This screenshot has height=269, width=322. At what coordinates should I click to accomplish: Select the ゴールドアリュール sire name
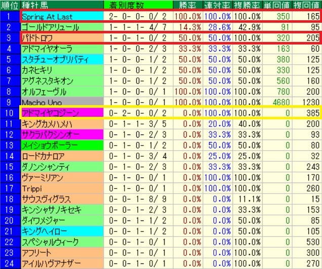click(x=50, y=27)
